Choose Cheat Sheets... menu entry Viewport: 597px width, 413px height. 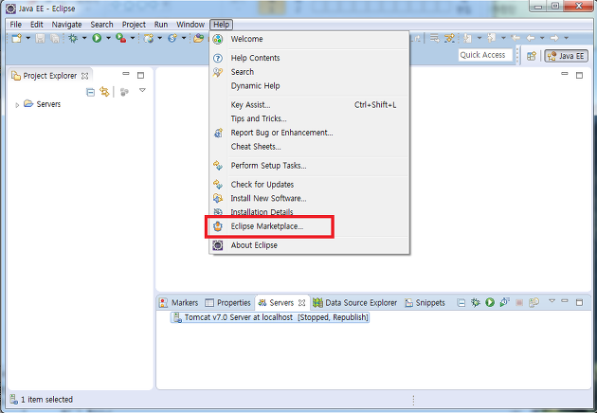tap(309, 147)
